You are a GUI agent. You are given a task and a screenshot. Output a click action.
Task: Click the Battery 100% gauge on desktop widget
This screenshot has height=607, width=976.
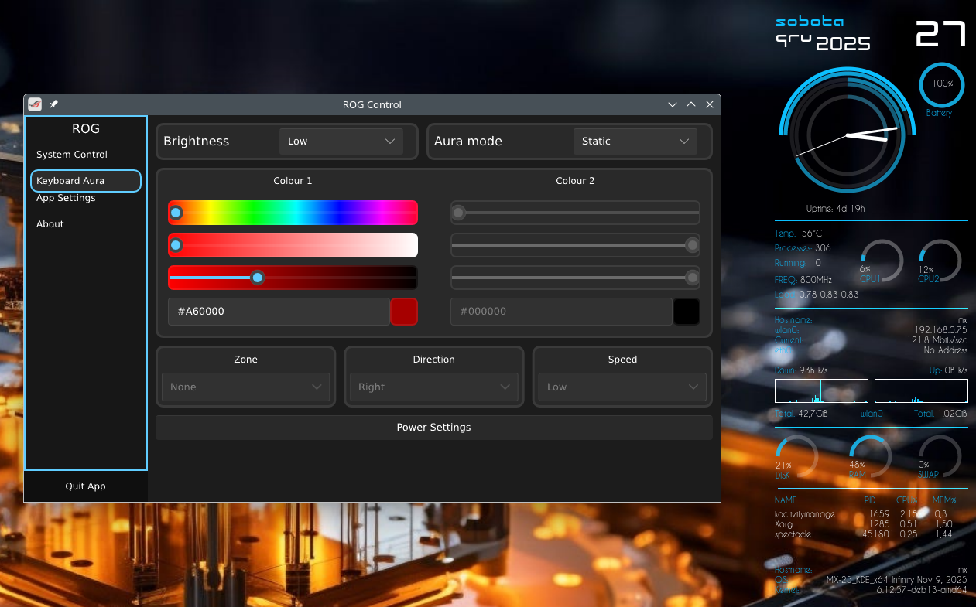click(942, 86)
